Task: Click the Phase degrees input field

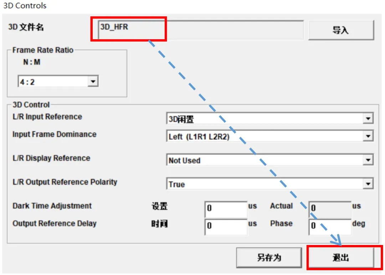Action: [330, 226]
